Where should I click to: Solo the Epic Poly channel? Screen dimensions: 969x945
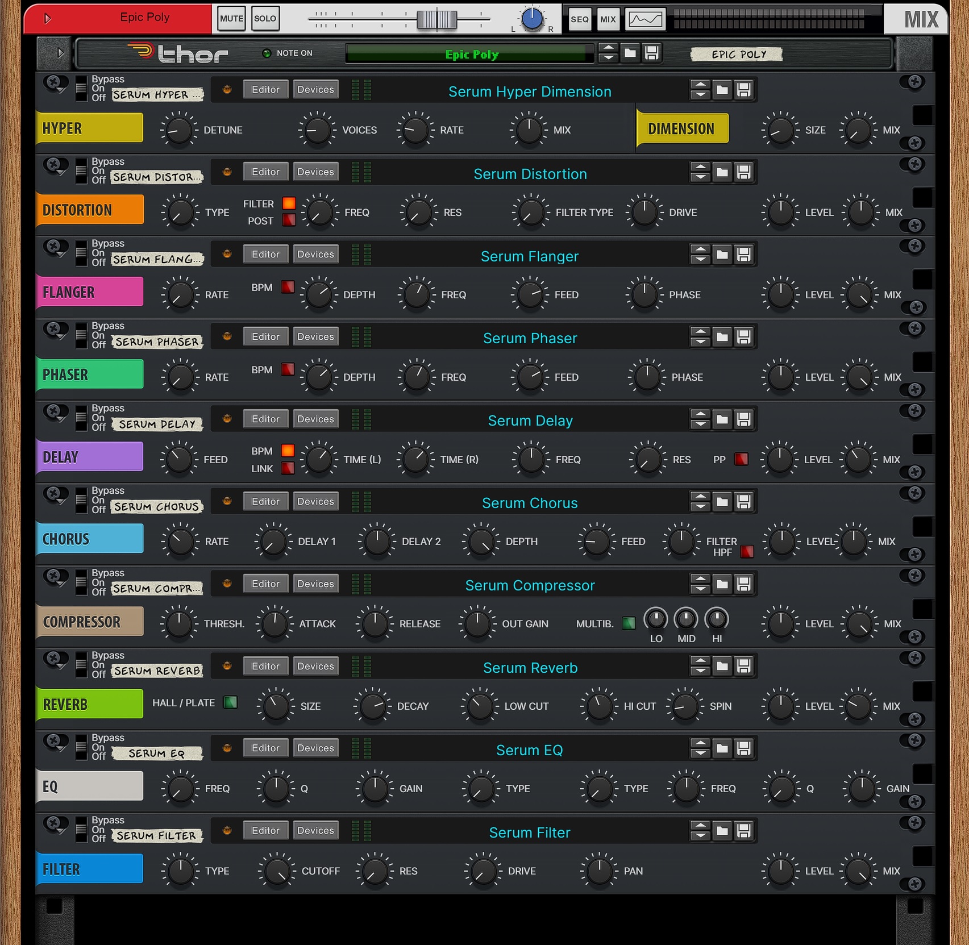(x=265, y=19)
